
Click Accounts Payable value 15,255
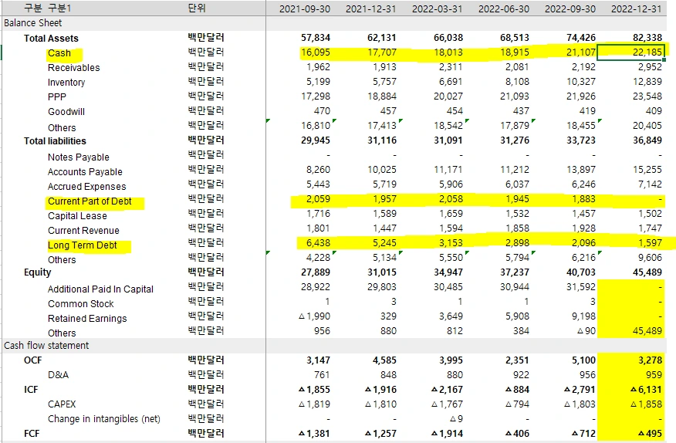click(647, 170)
